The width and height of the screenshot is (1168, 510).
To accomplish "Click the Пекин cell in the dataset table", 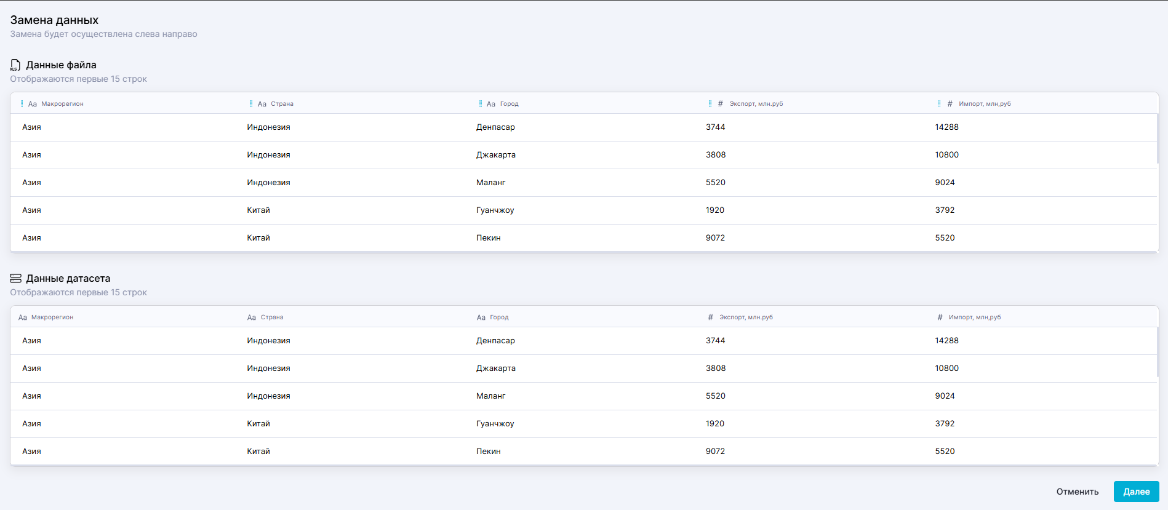I will point(488,452).
